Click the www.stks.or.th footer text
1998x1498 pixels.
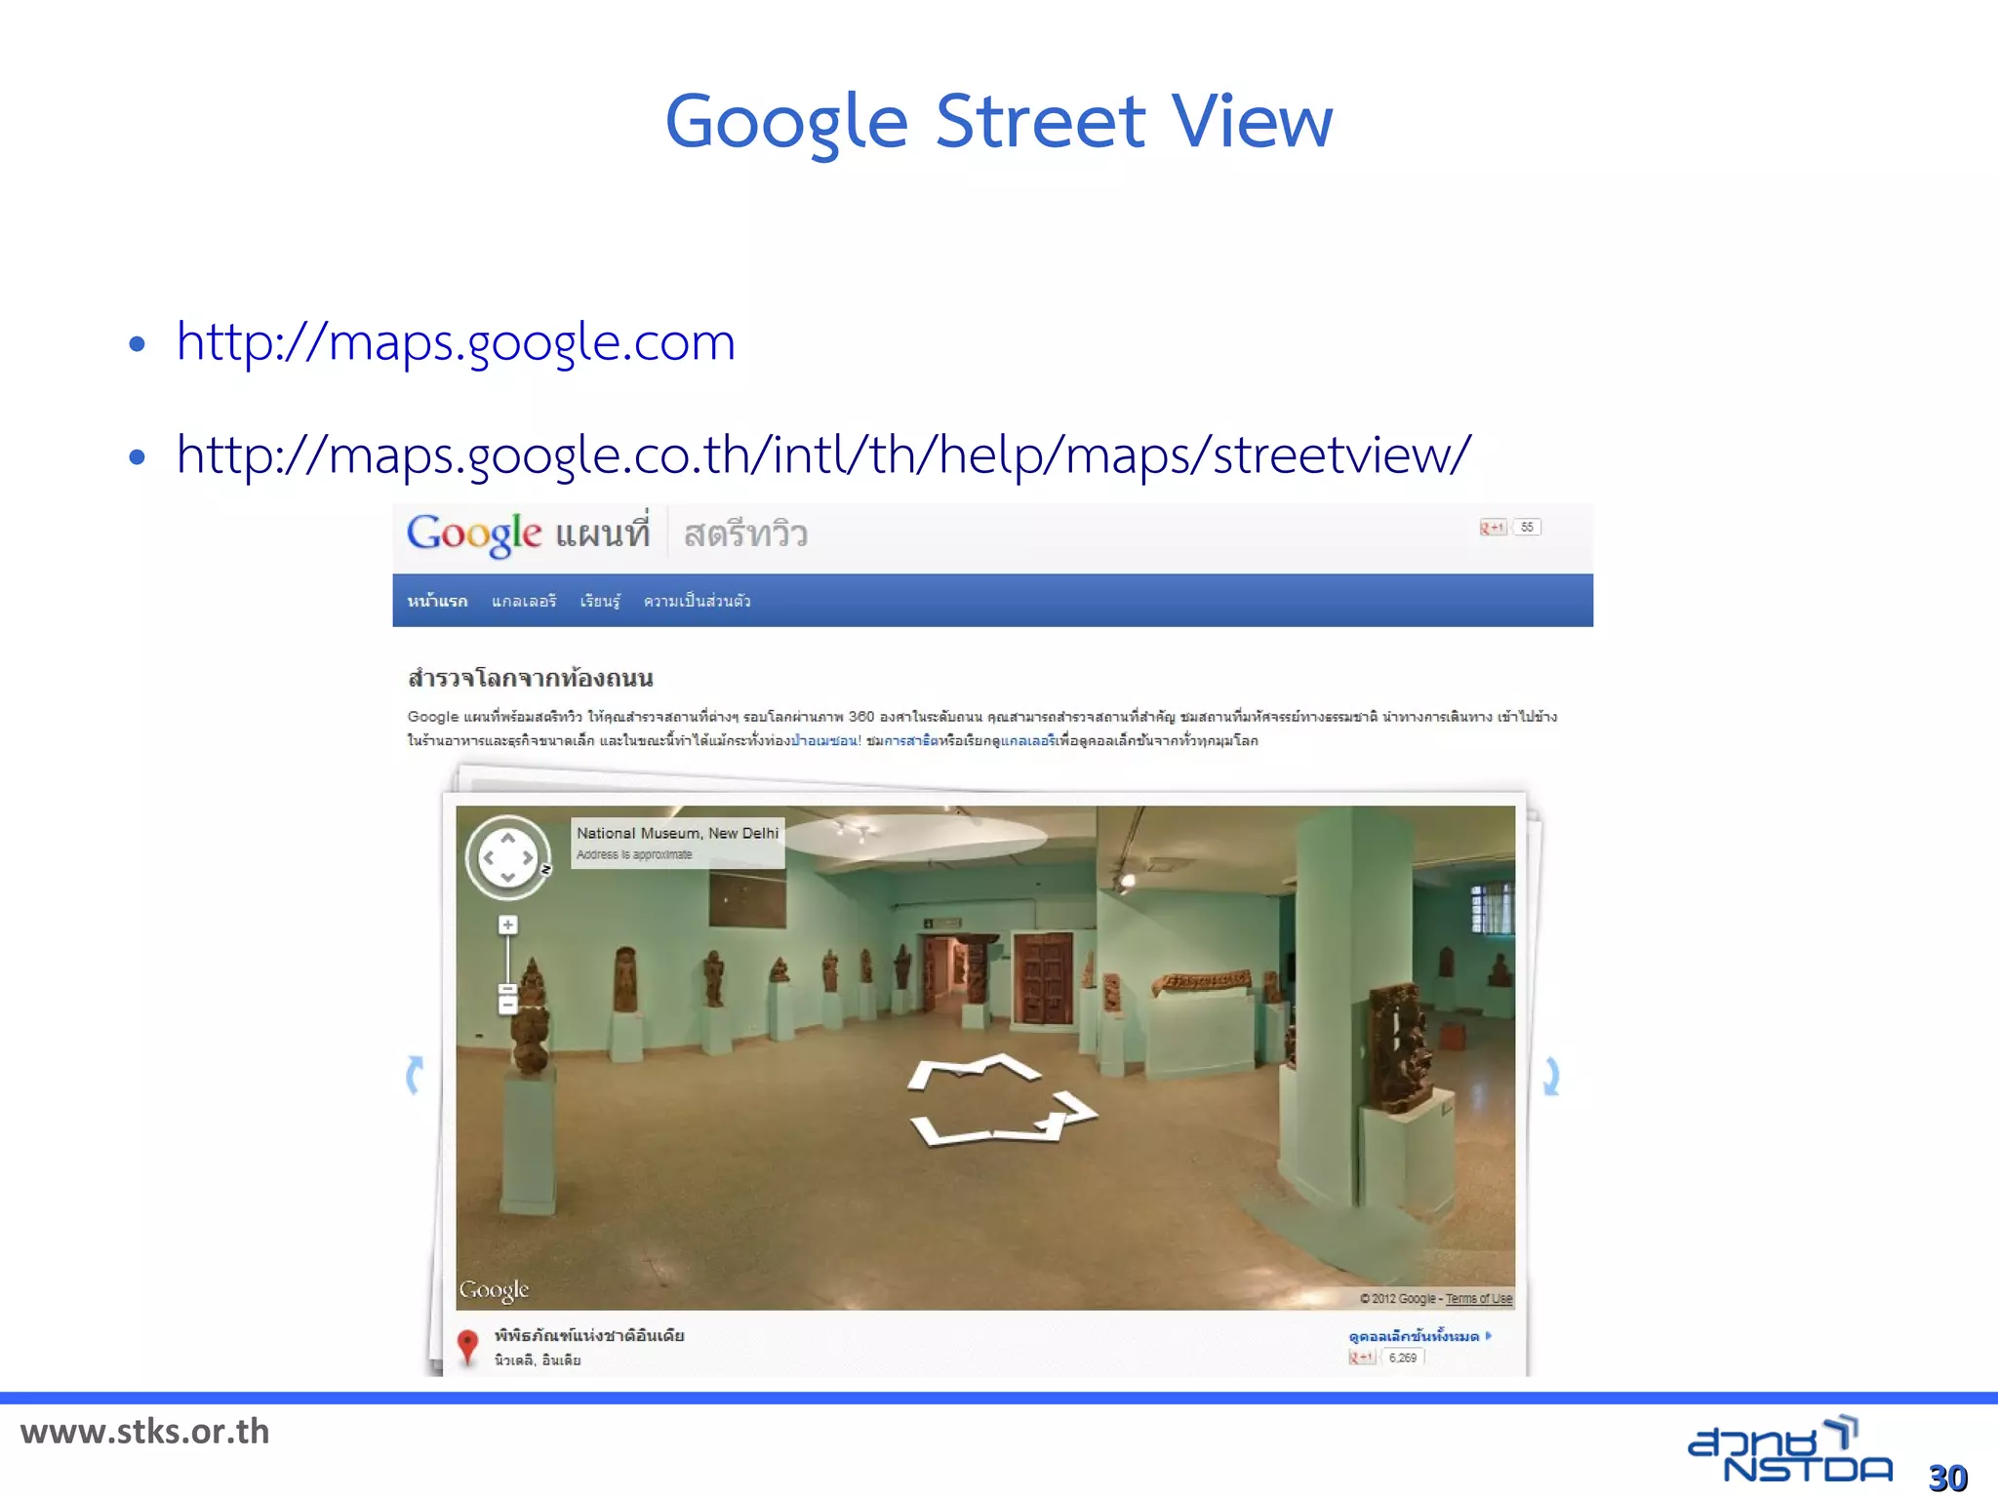tap(145, 1432)
